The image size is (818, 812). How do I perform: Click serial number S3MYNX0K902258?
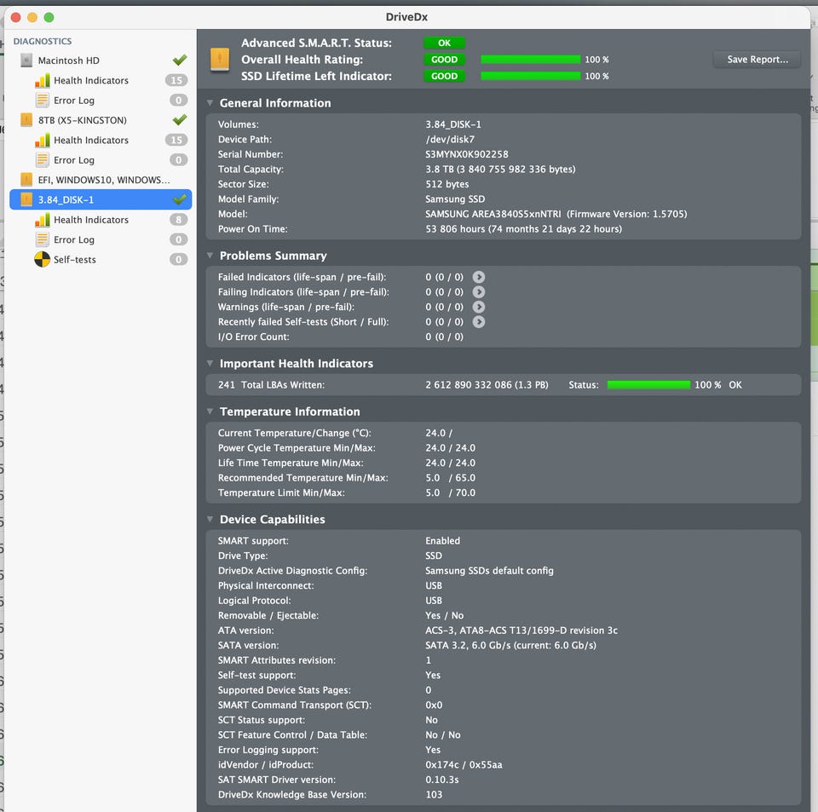coord(467,154)
